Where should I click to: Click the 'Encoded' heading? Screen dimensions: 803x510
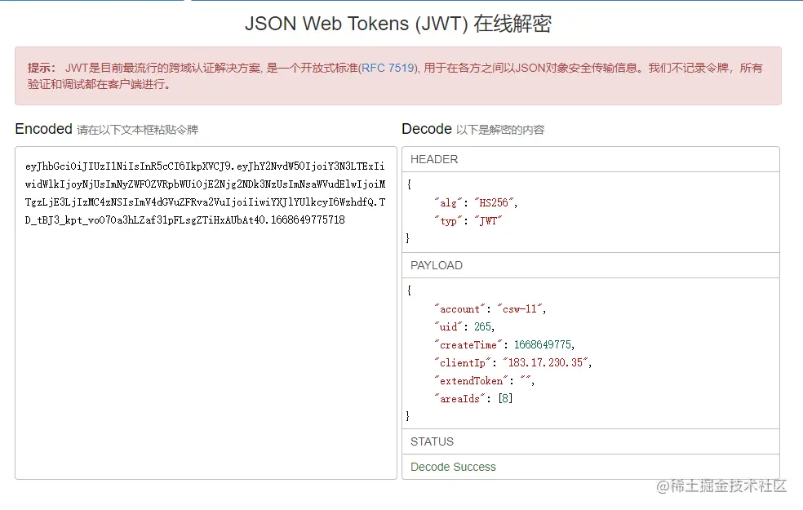pyautogui.click(x=43, y=129)
